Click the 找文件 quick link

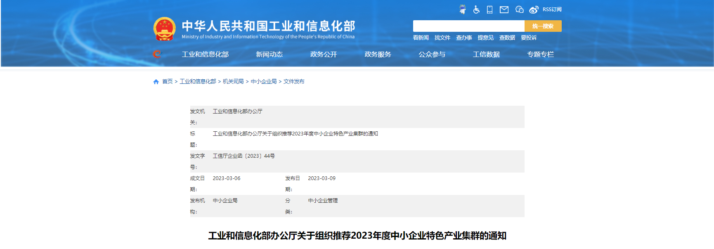pyautogui.click(x=442, y=38)
